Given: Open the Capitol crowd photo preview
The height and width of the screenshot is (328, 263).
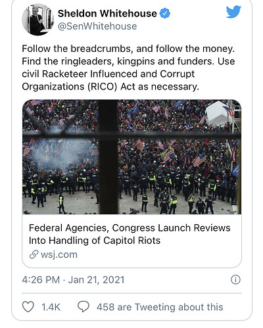Looking at the screenshot, I should click(x=131, y=157).
